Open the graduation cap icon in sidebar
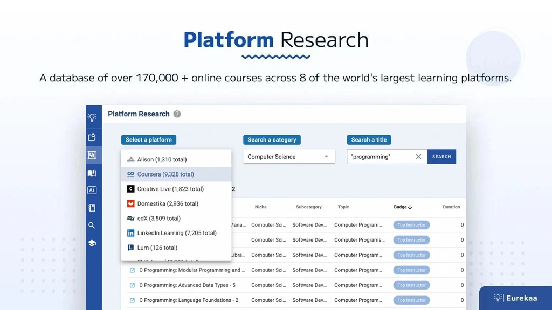Image resolution: width=552 pixels, height=310 pixels. tap(92, 243)
